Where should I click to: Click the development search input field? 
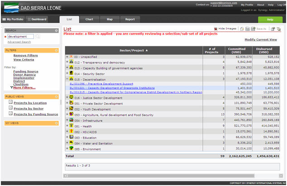tap(20, 36)
